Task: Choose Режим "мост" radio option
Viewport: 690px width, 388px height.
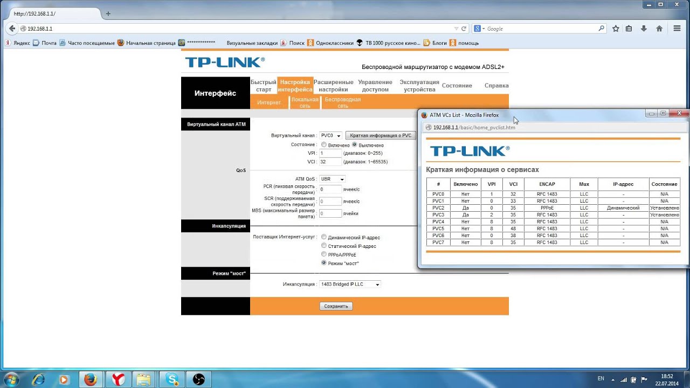Action: [323, 263]
